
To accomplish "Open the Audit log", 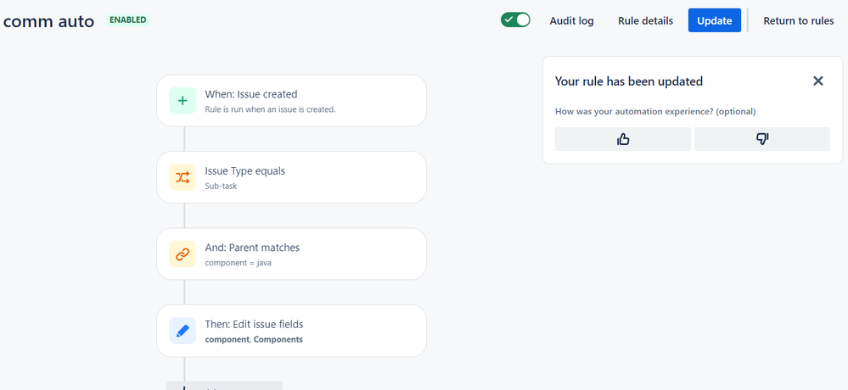I will (x=571, y=20).
